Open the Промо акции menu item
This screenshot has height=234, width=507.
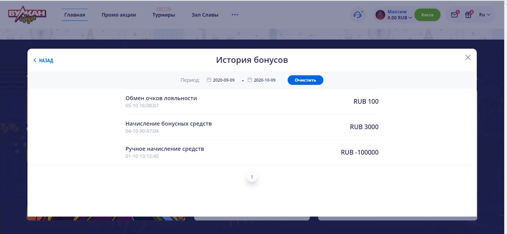pos(119,15)
